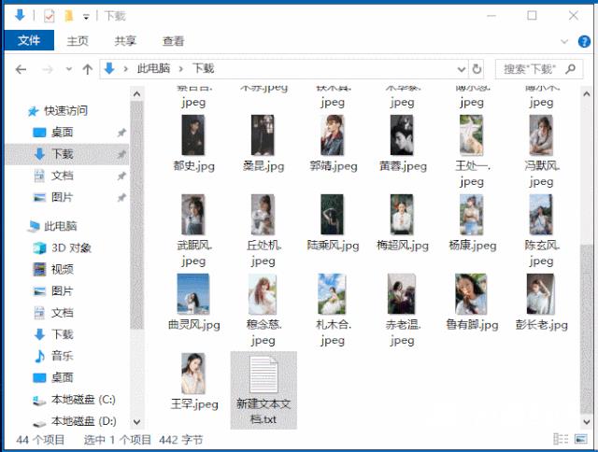Open 音乐 folder in the sidebar
This screenshot has height=452, width=598.
pos(62,356)
